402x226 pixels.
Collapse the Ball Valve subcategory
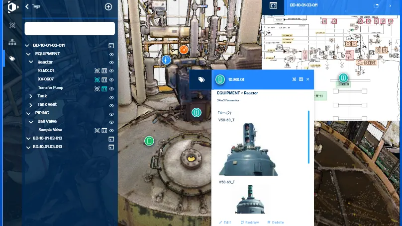[x=31, y=122]
